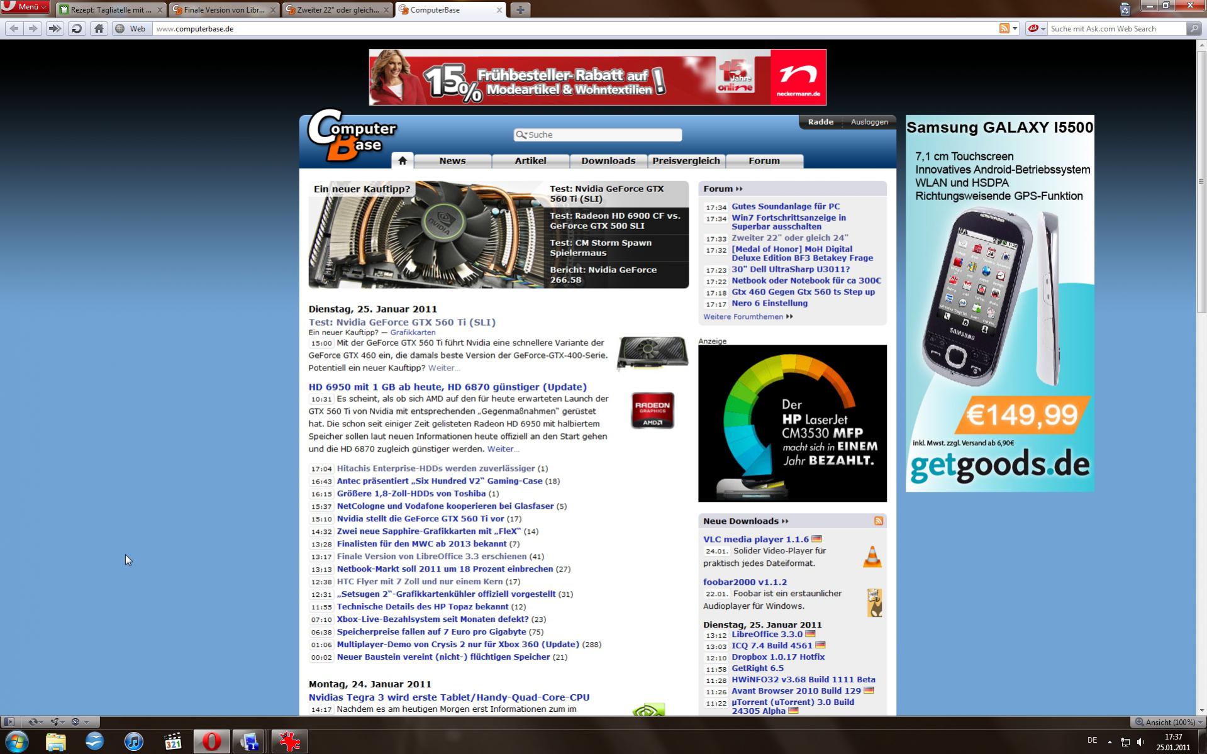The height and width of the screenshot is (754, 1207).
Task: Click the volume speaker tray icon
Action: 1141,742
